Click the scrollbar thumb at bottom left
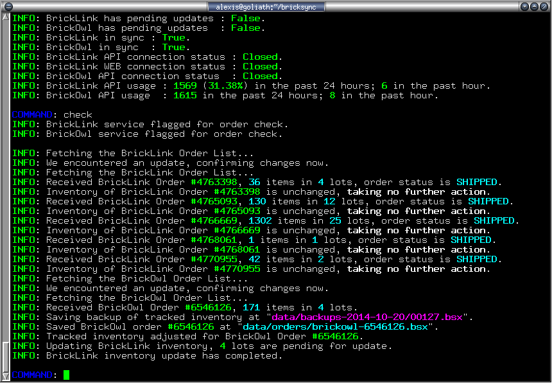552x383 pixels. pos(6,357)
